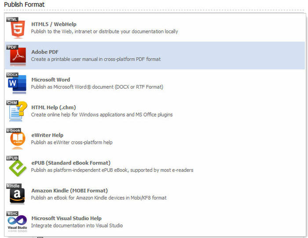Choose the highlighted Adobe PDF title
The height and width of the screenshot is (238, 308).
click(x=45, y=52)
